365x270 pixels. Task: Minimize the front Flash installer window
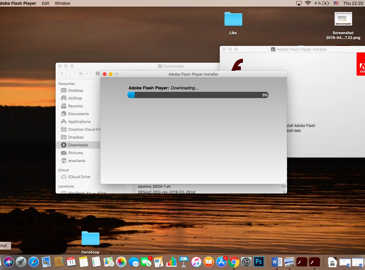point(111,74)
